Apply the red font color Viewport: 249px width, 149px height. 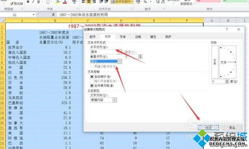coord(65,2)
